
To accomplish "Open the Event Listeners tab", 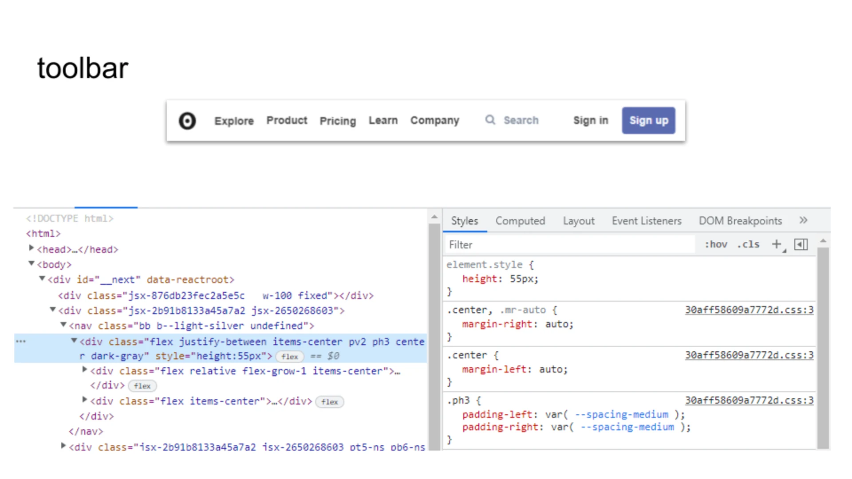I will click(646, 221).
